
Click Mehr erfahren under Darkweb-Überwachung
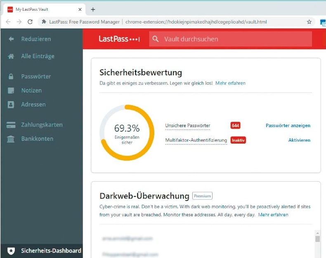click(273, 215)
